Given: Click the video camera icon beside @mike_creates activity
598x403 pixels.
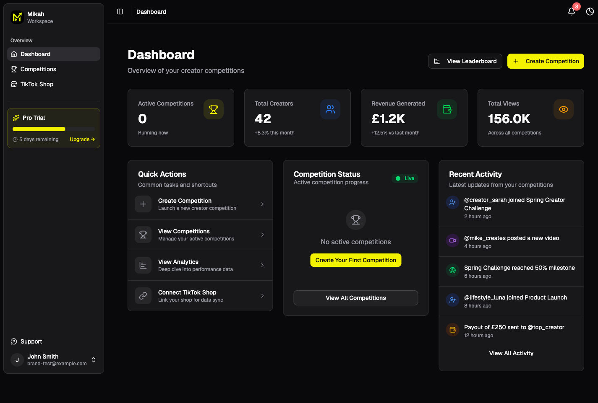Looking at the screenshot, I should [x=452, y=240].
